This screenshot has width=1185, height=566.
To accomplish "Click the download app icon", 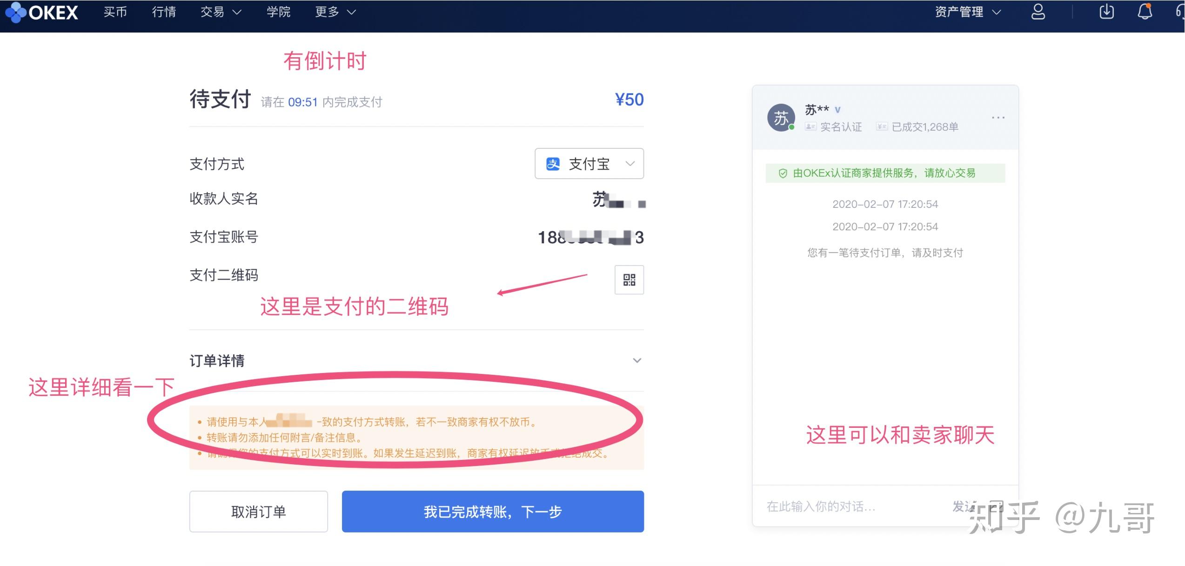I will pyautogui.click(x=1106, y=12).
